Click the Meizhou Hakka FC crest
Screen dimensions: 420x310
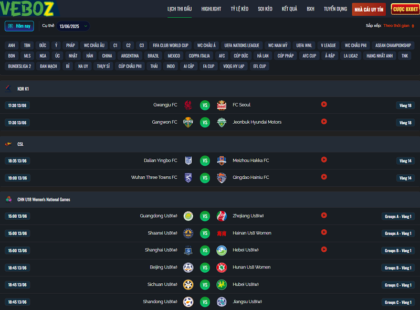[222, 161]
